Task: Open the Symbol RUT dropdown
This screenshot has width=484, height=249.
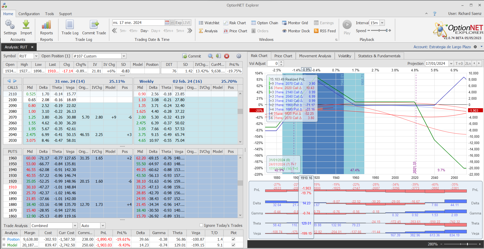Action: click(36, 56)
